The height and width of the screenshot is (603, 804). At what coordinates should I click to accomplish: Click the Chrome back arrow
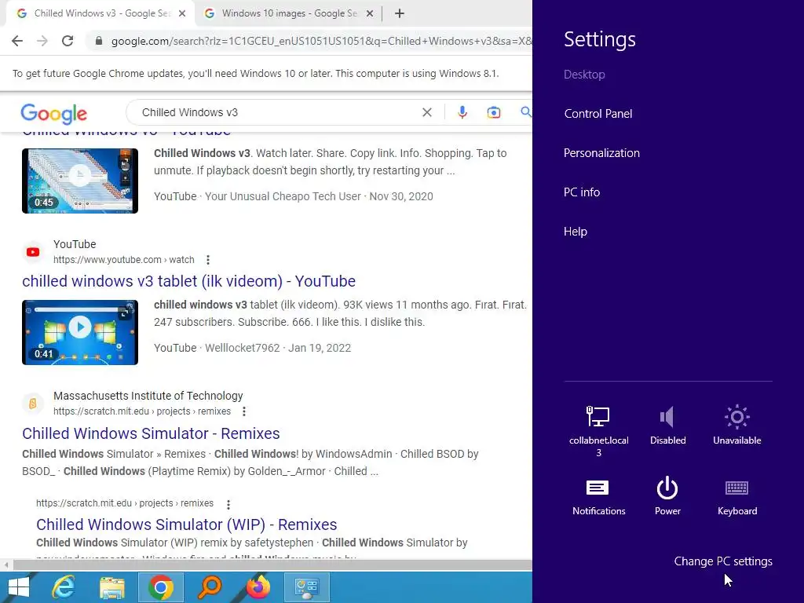coord(17,41)
